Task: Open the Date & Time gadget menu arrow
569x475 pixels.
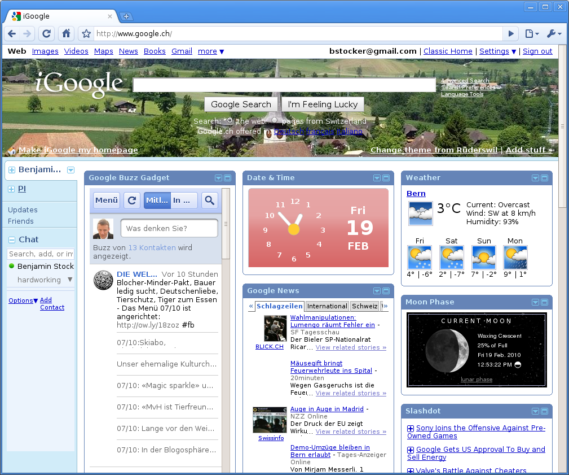Action: [377, 178]
